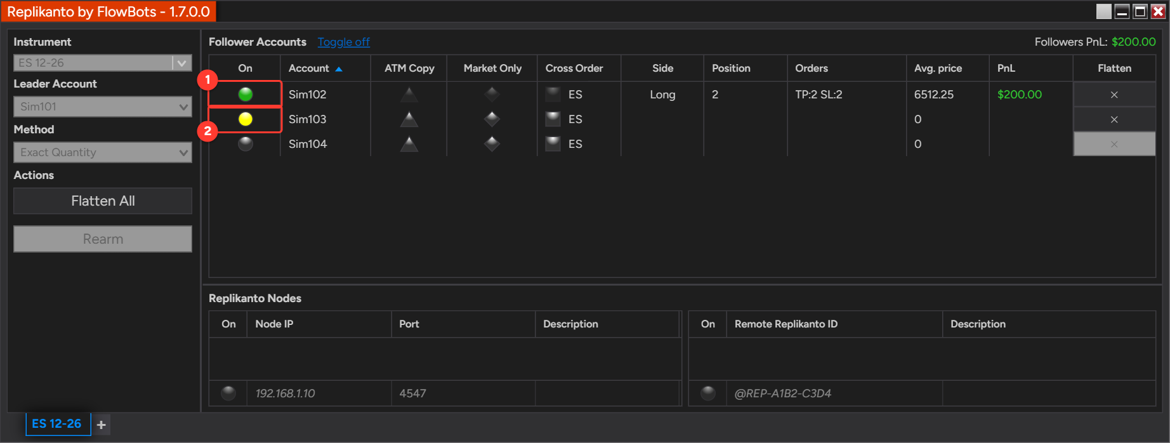Toggle the On indicator for node 192.168.1.10
The image size is (1170, 443).
click(x=228, y=393)
